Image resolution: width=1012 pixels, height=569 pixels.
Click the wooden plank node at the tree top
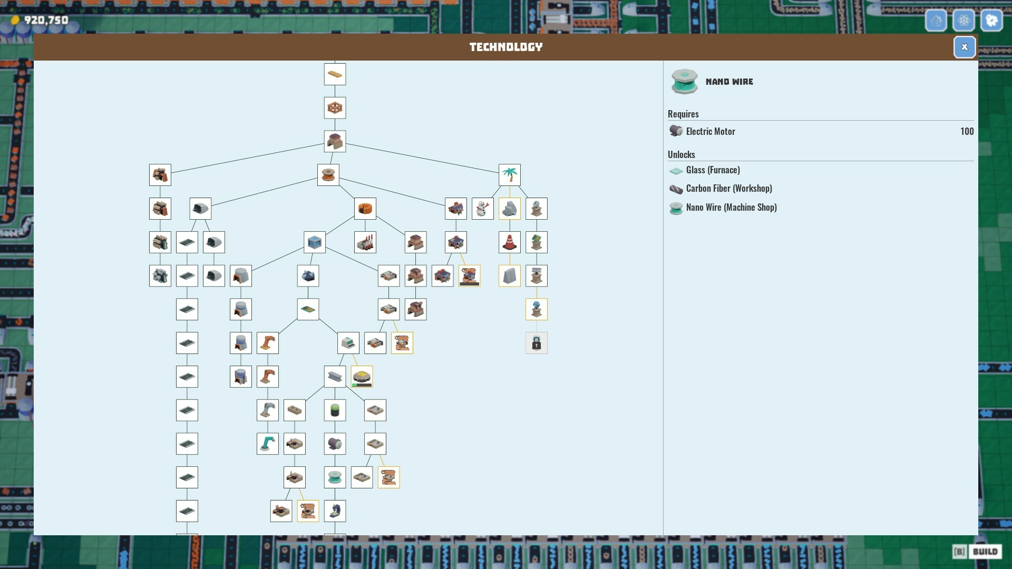point(335,74)
